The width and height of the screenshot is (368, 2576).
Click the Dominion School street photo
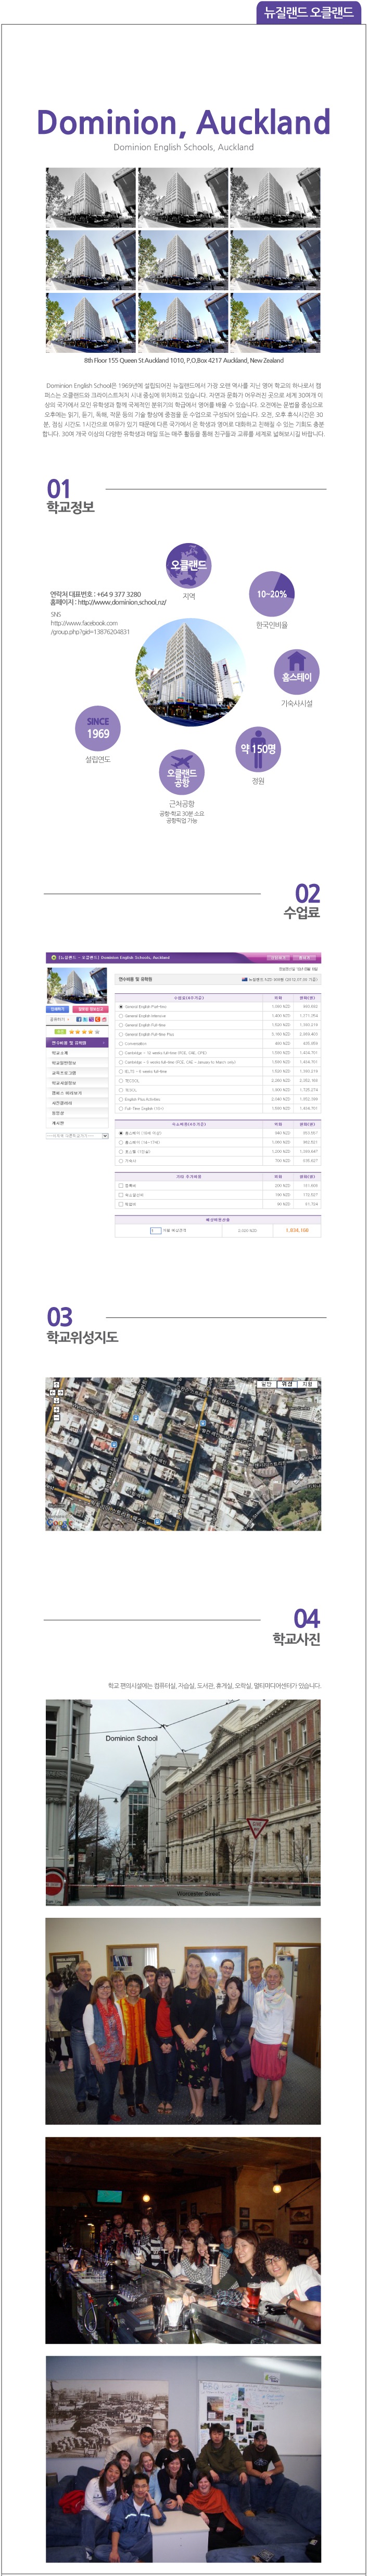(183, 1803)
